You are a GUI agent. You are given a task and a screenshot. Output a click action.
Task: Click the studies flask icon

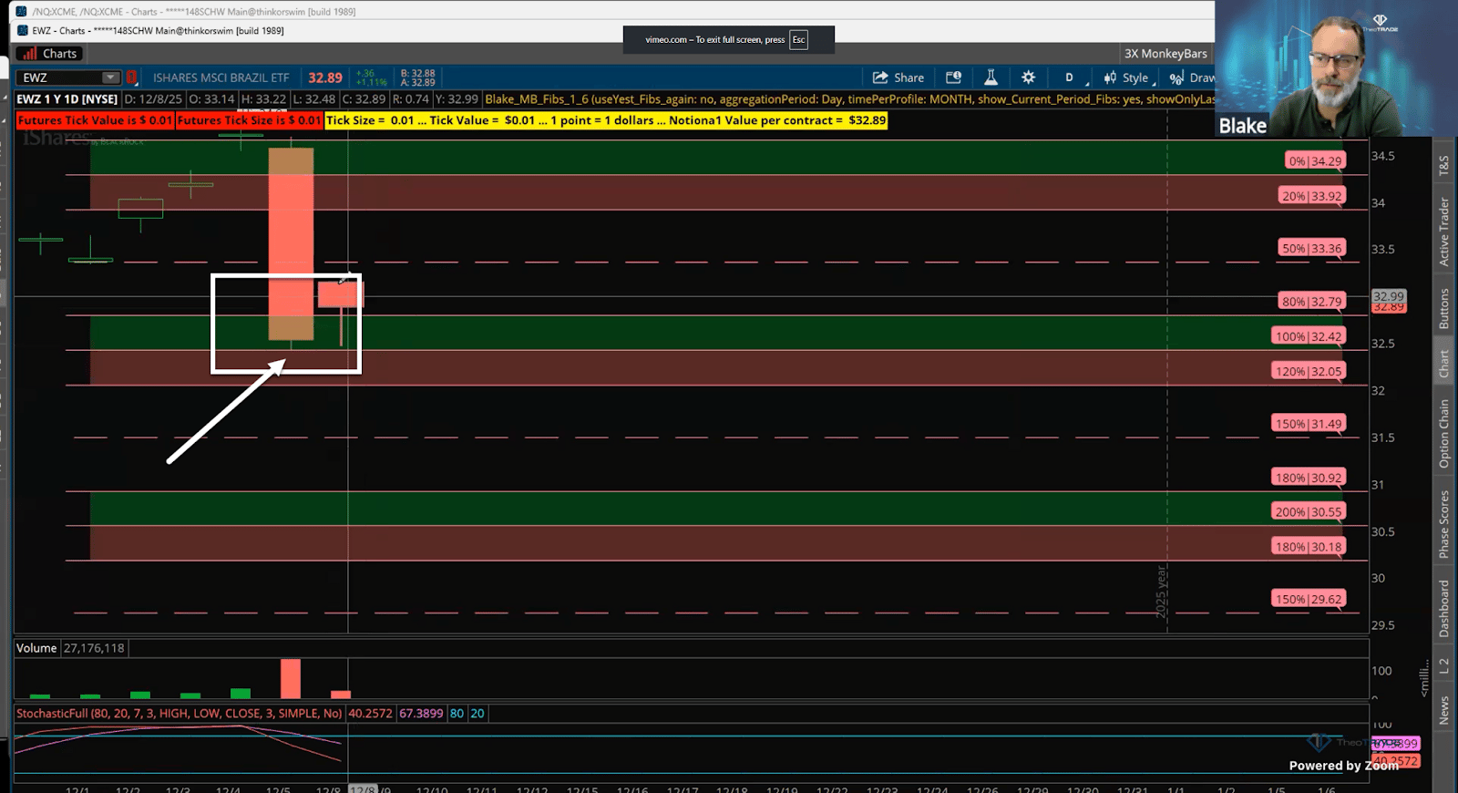click(x=991, y=78)
